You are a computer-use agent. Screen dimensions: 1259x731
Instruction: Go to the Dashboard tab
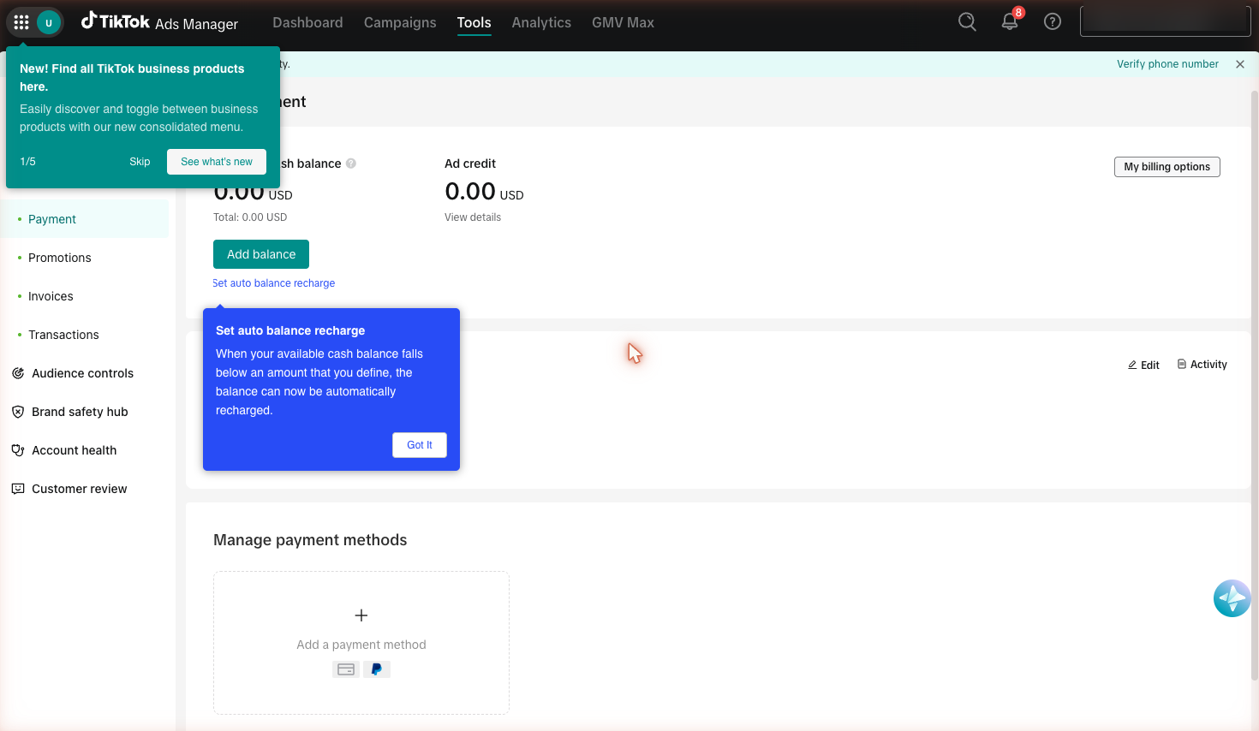click(x=307, y=22)
